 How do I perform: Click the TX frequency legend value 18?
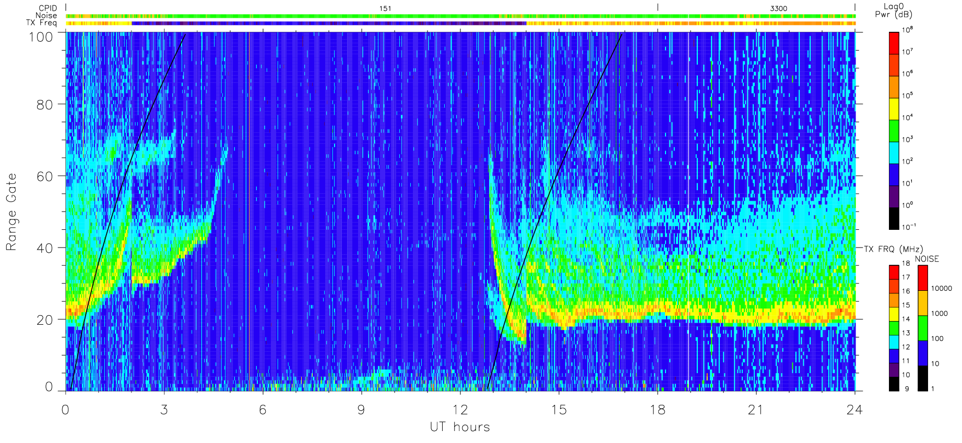[x=906, y=263]
